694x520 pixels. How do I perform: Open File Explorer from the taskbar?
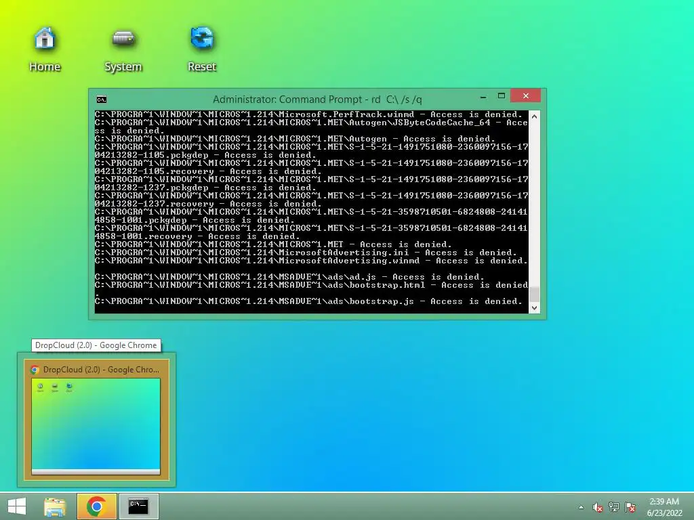(x=55, y=506)
